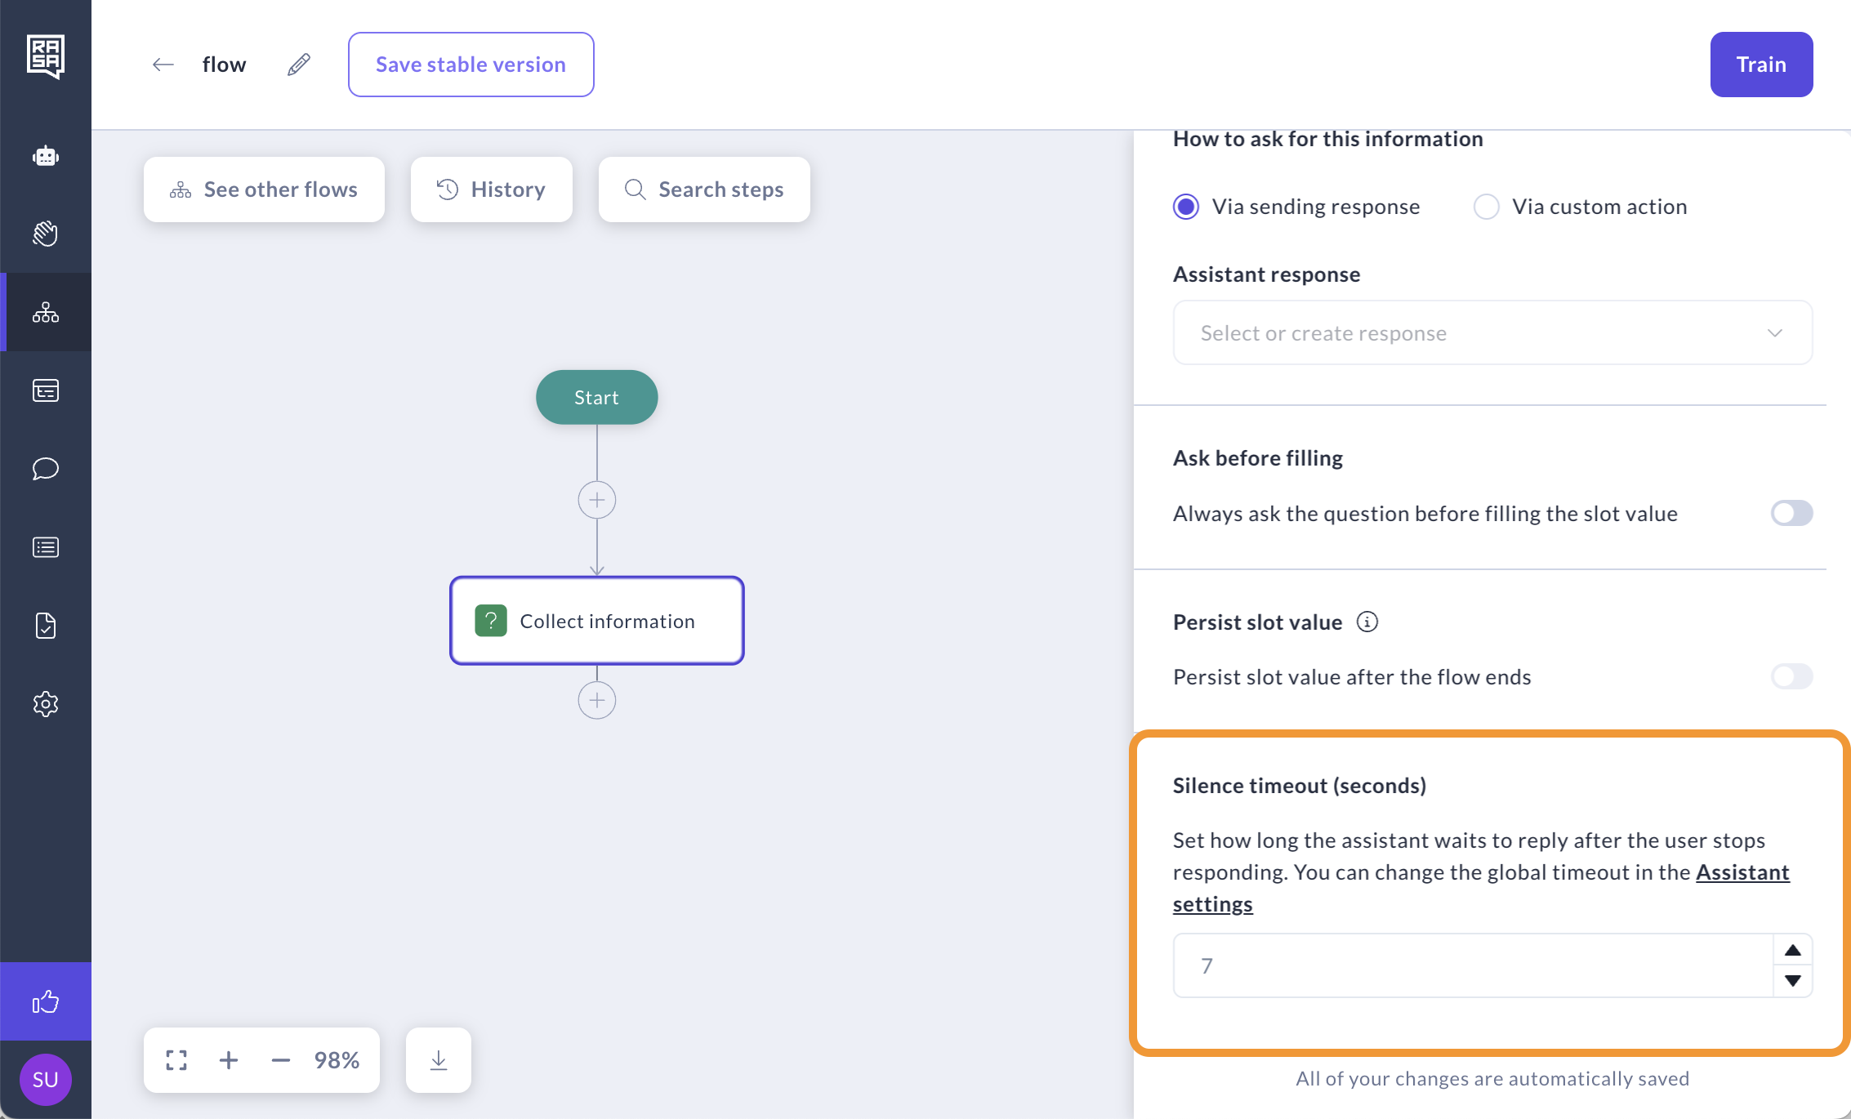Open the waving hand sidebar icon

46,234
